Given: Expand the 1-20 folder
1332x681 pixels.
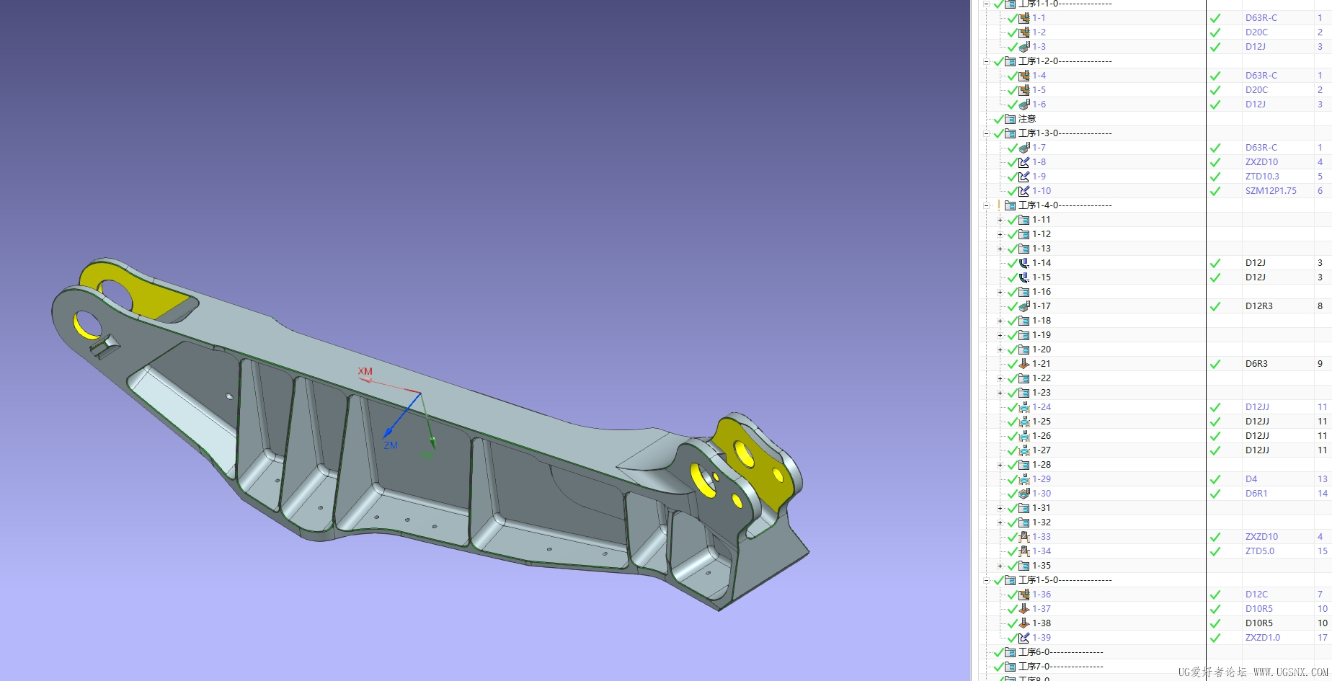Looking at the screenshot, I should tap(1000, 350).
